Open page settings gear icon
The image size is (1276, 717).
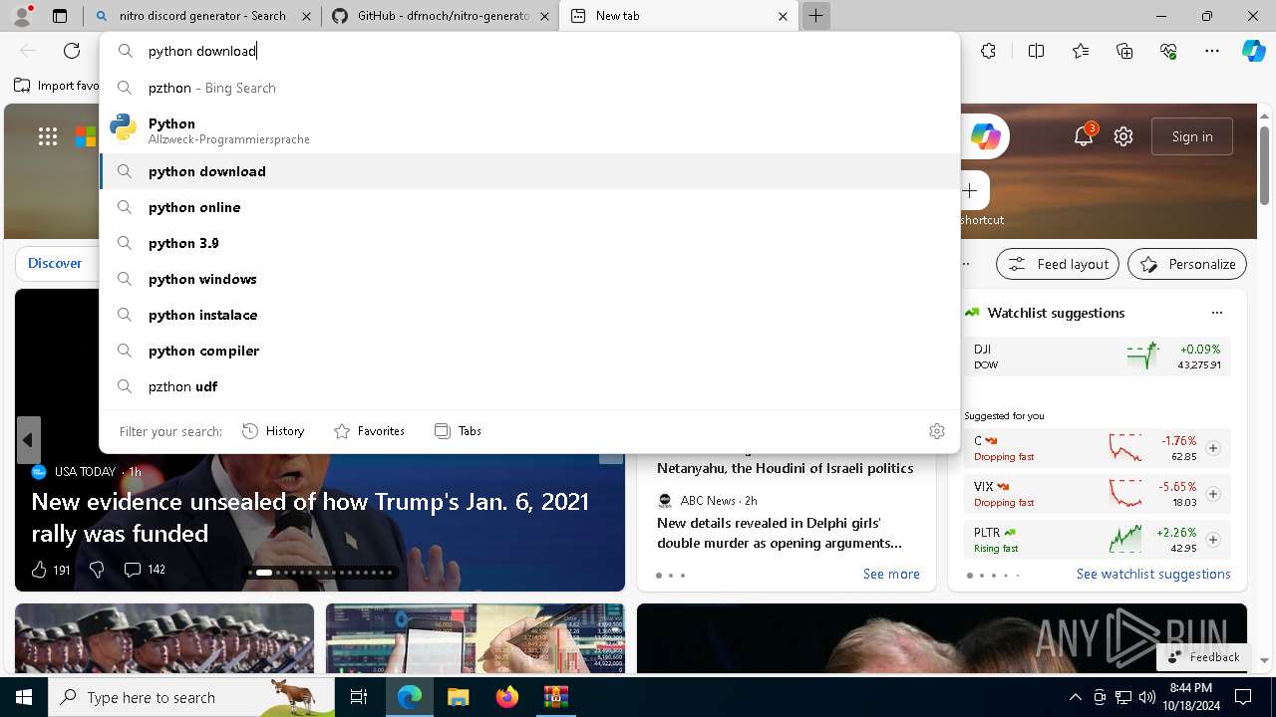[x=1123, y=136]
